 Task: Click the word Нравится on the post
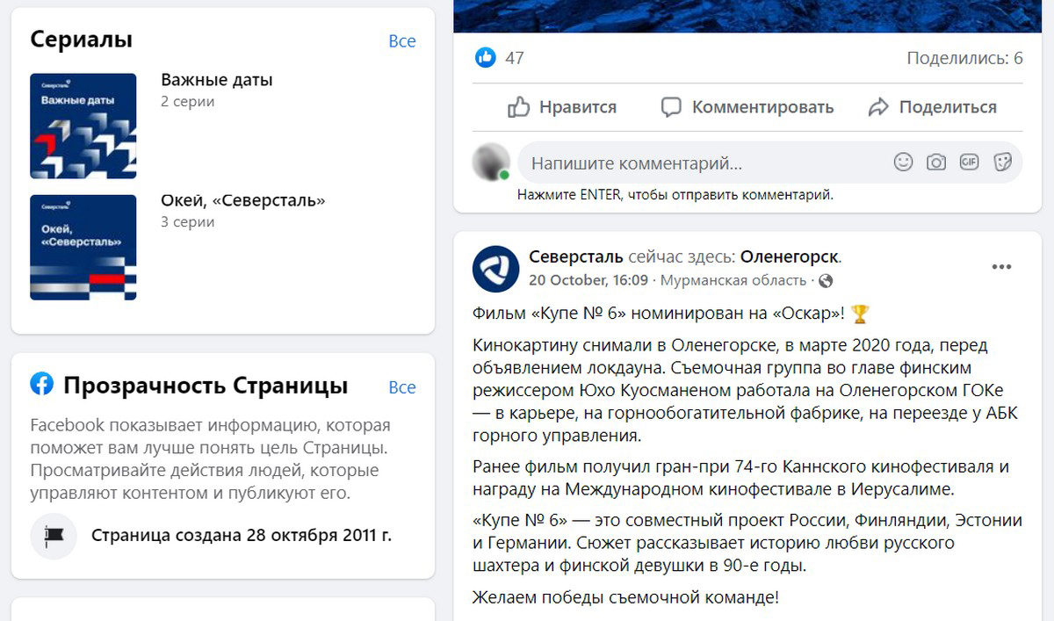pyautogui.click(x=578, y=107)
